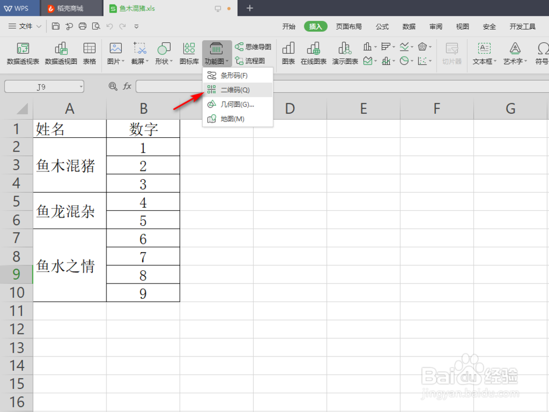
Task: Click the Select All corner triangle
Action: click(22, 109)
